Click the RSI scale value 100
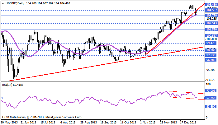218x125 pixels. tap(208, 84)
